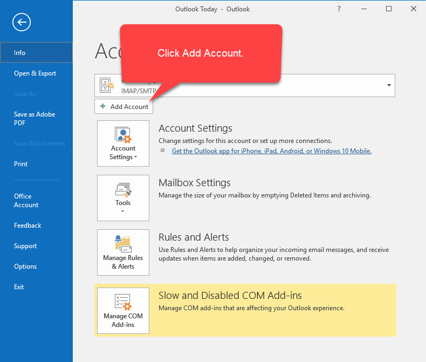The width and height of the screenshot is (426, 362).
Task: Click the Account Settings heading text
Action: 195,128
